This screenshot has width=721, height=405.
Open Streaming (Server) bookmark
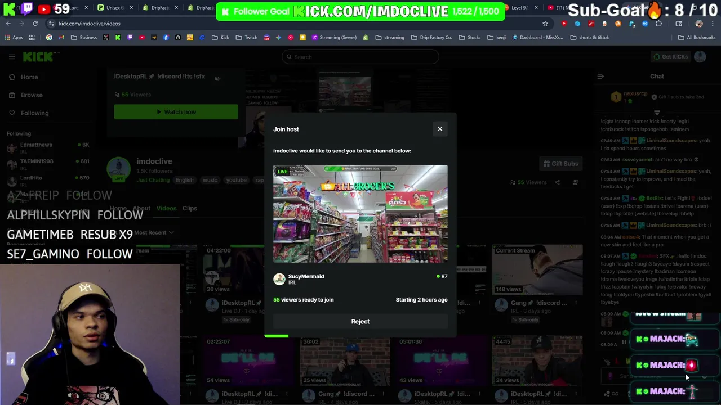(334, 38)
